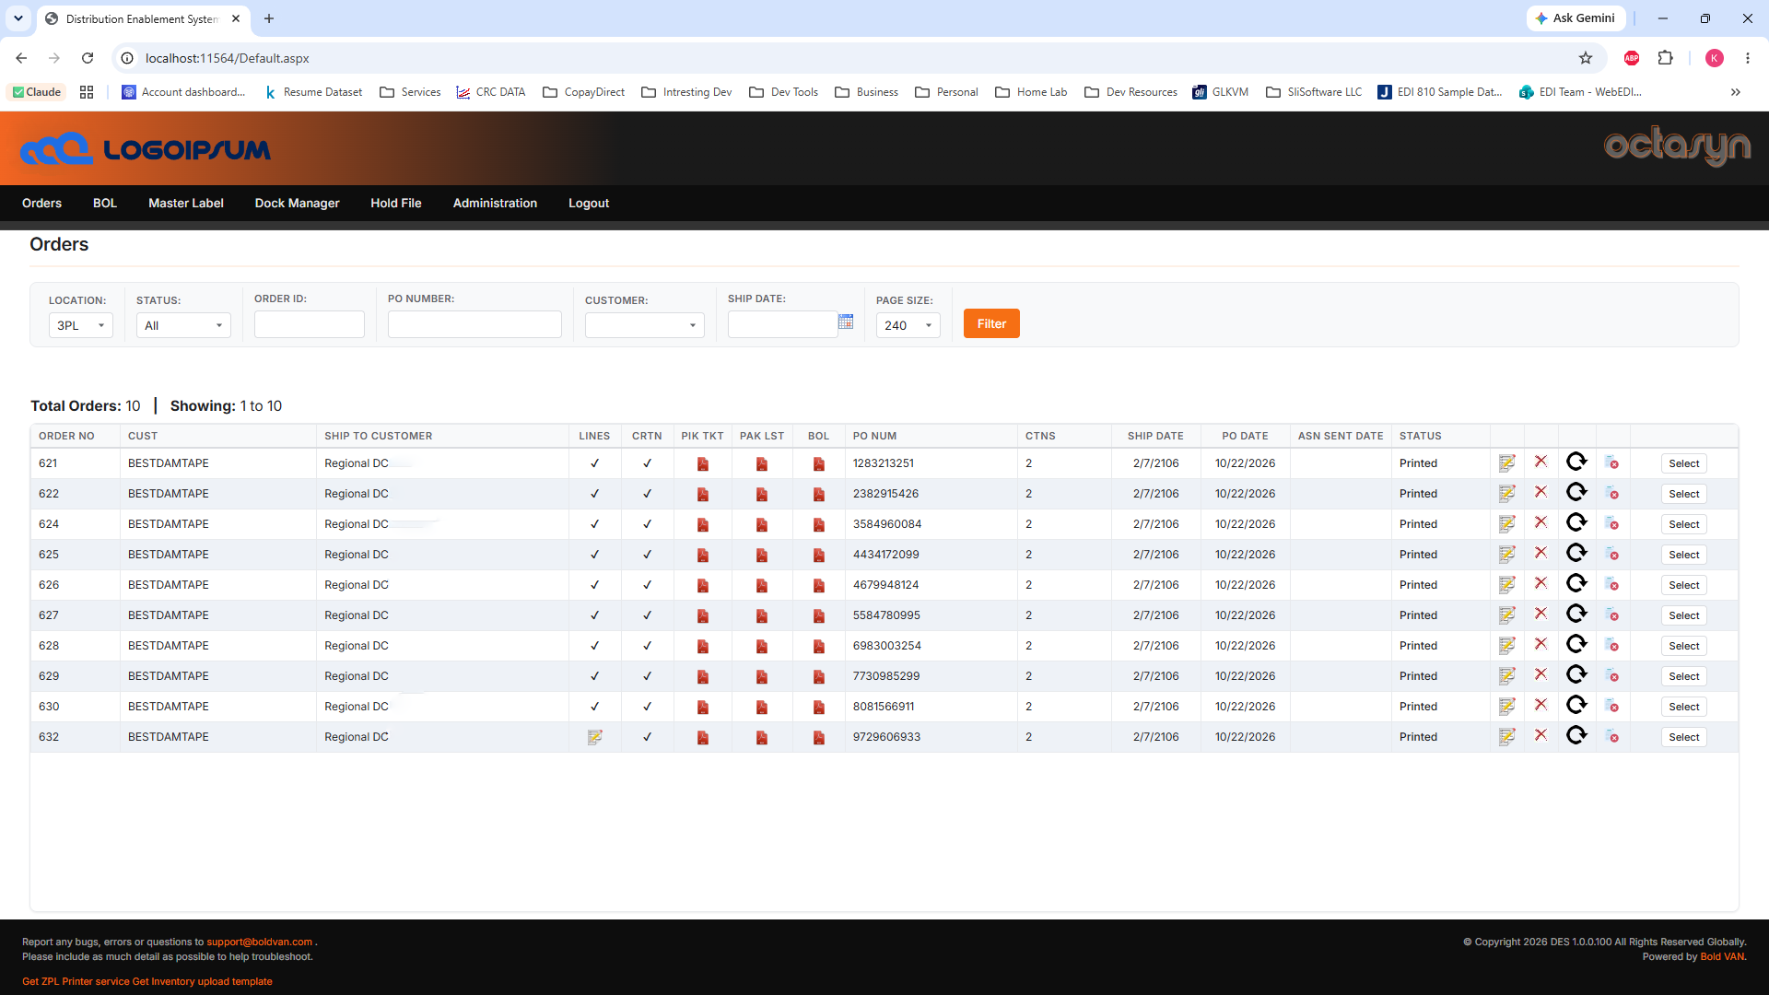Open the Customer dropdown
1769x995 pixels.
pyautogui.click(x=645, y=325)
